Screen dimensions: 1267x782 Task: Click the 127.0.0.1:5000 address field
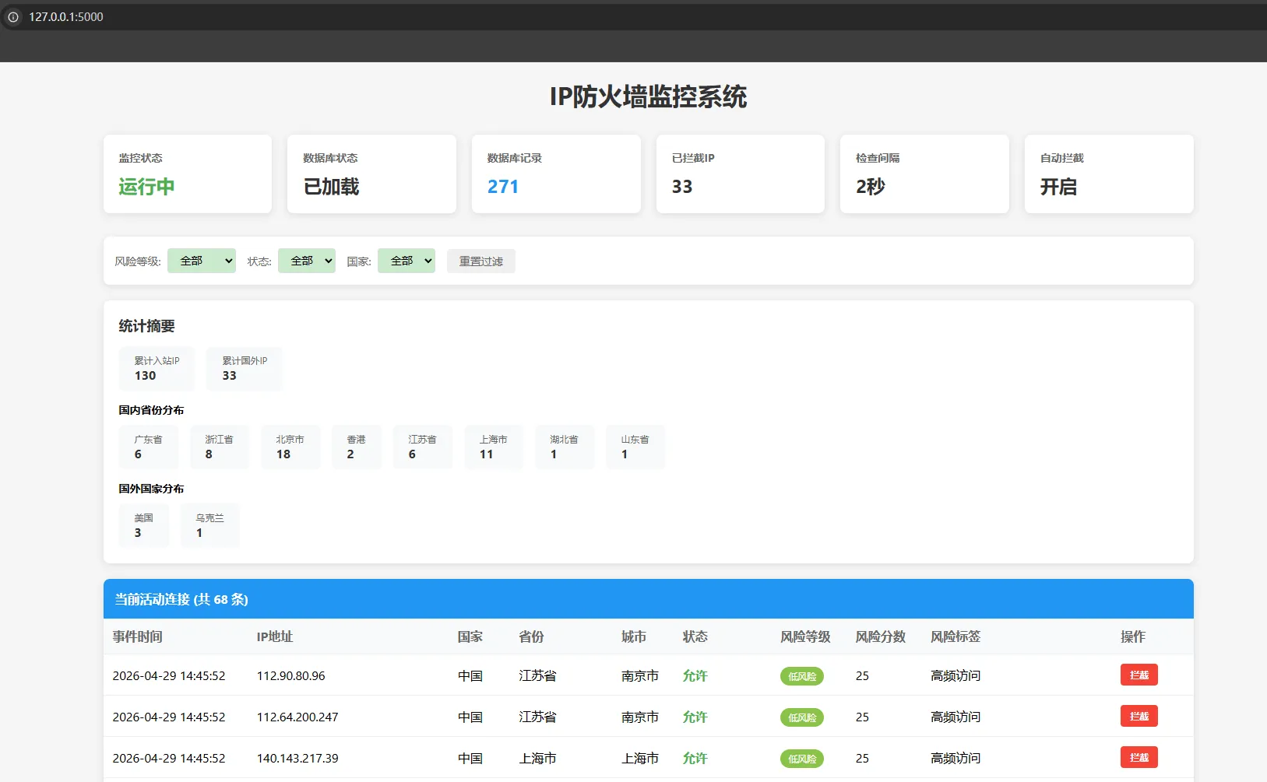[65, 16]
